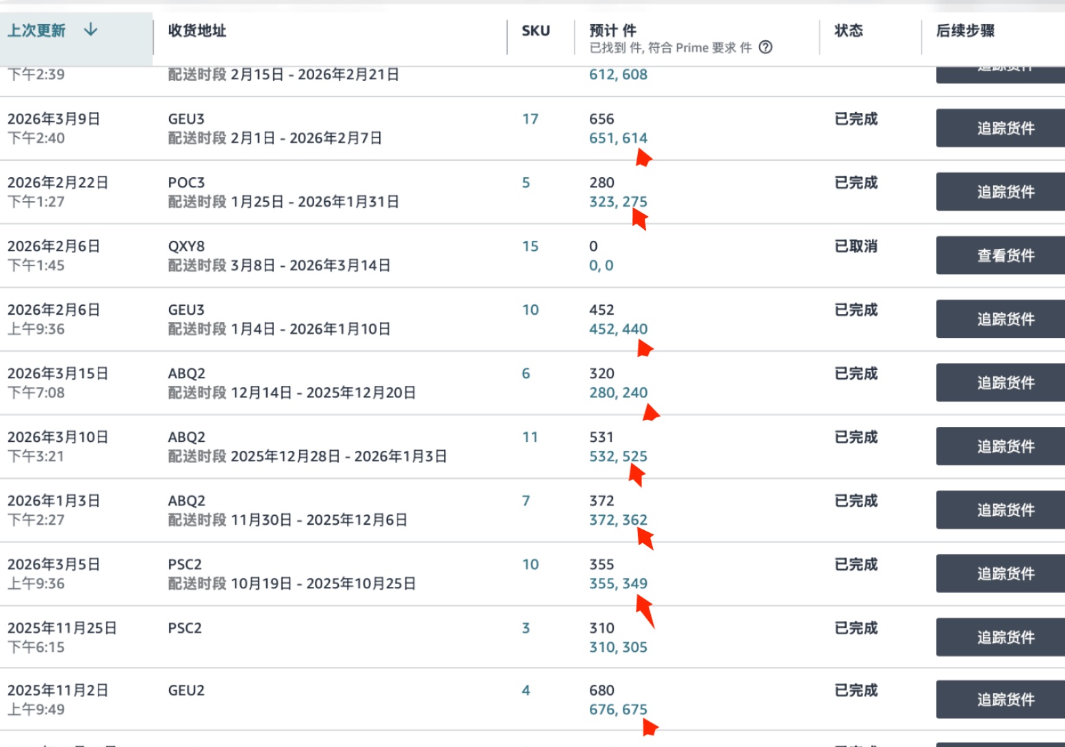Screen dimensions: 1065x747
Task: Click the 323, 275 units link
Action: 617,202
